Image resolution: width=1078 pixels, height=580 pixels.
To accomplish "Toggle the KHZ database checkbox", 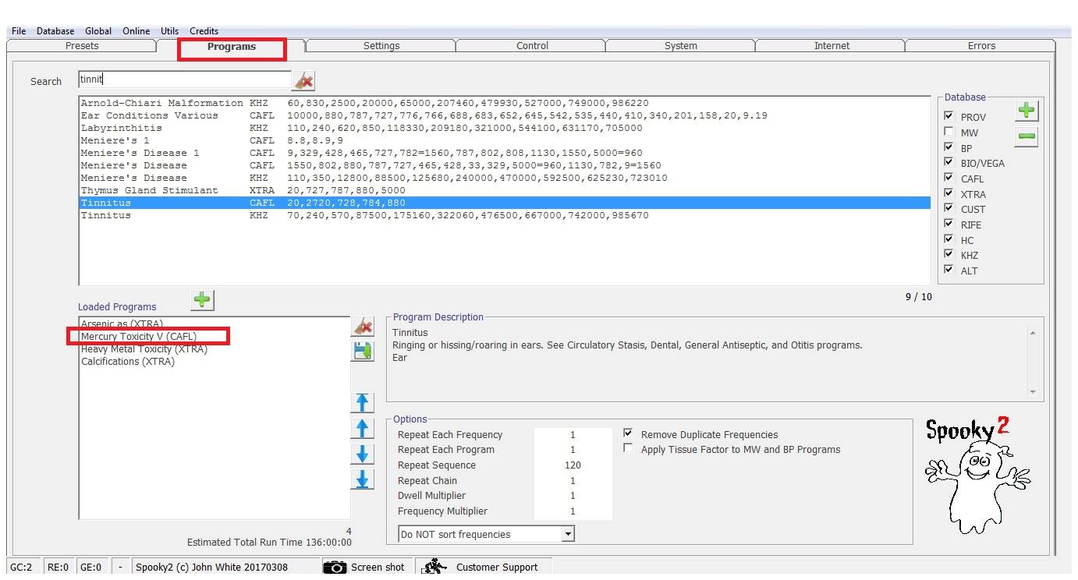I will coord(949,254).
